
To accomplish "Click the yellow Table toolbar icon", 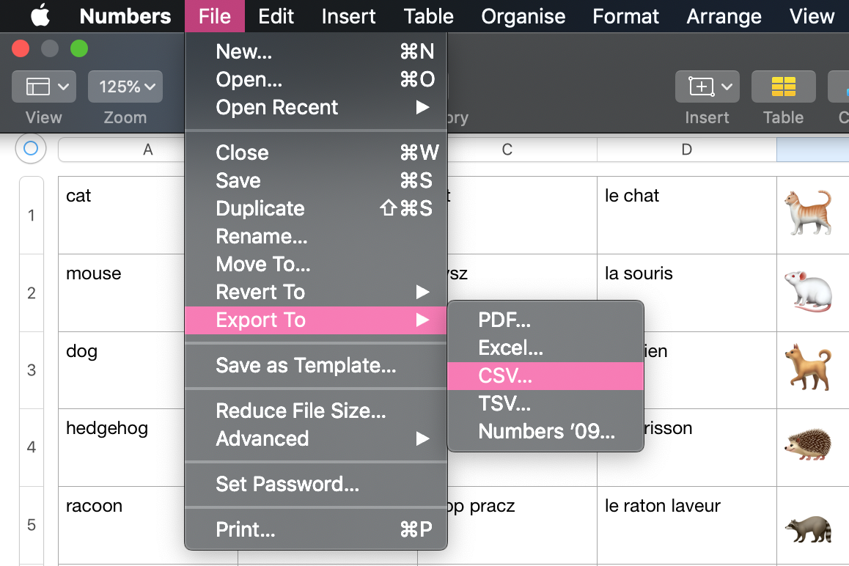I will pos(783,87).
